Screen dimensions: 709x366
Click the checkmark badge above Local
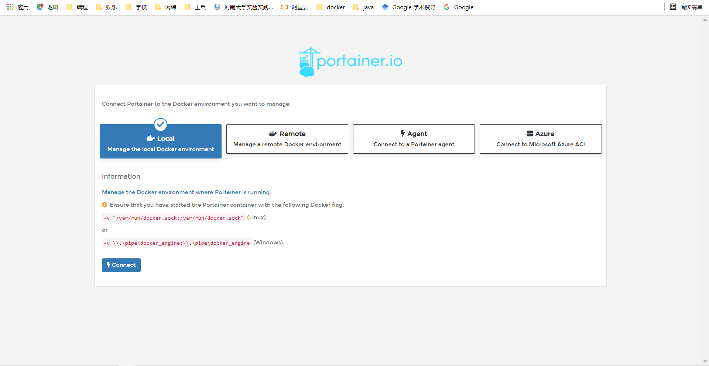161,125
